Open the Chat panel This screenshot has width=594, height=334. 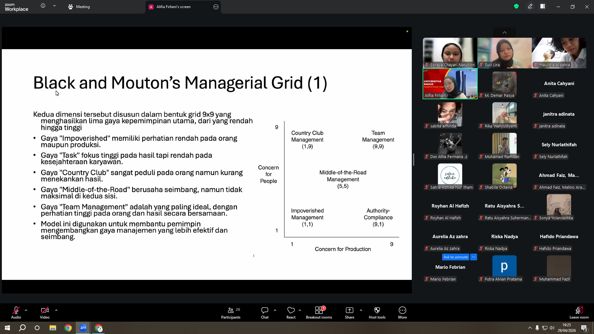[265, 312]
